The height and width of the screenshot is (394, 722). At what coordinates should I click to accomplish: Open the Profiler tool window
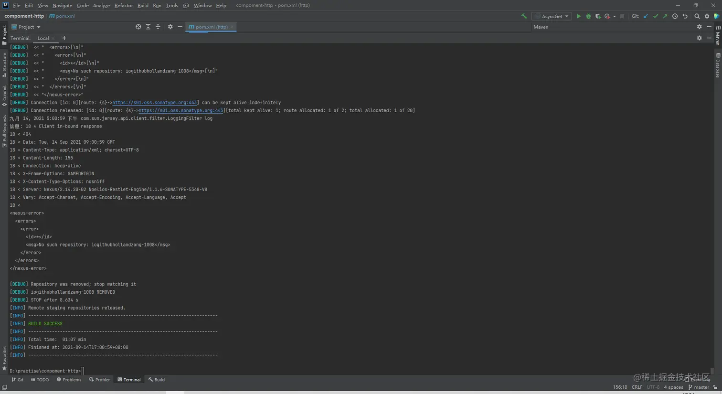click(x=99, y=380)
